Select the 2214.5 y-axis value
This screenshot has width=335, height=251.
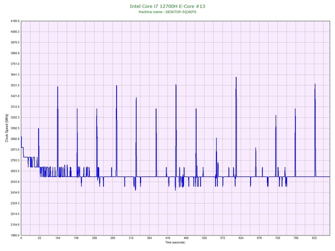click(15, 214)
